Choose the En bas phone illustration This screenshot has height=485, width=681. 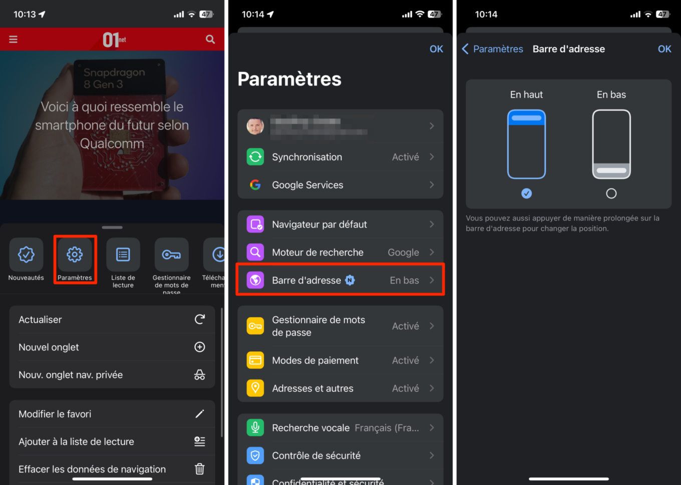click(611, 144)
